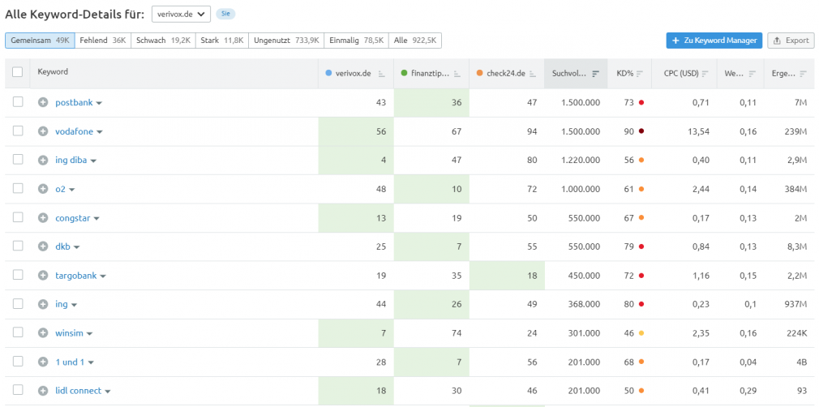Expand the o2 keyword dropdown arrow
819x407 pixels.
click(72, 190)
